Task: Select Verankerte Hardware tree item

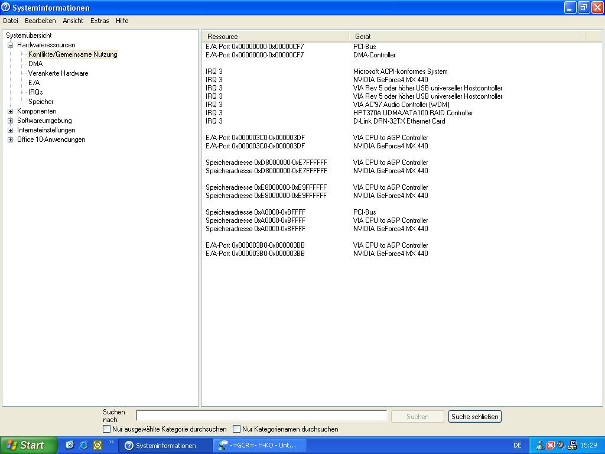Action: coord(58,73)
